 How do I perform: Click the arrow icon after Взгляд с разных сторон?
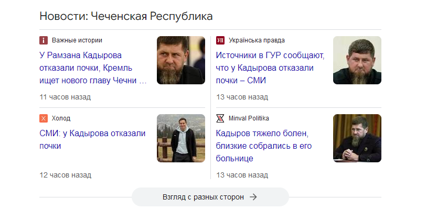coord(253,197)
